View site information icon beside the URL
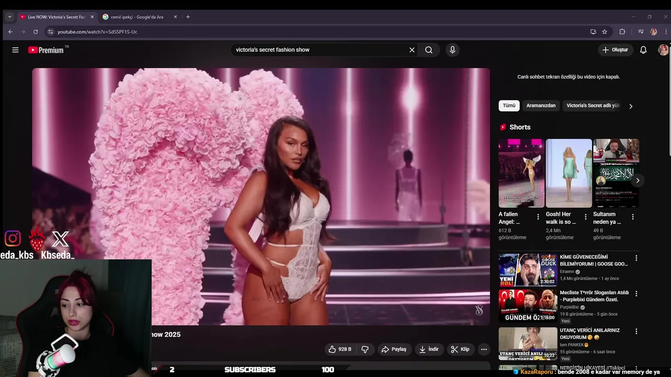671x377 pixels. tap(50, 31)
